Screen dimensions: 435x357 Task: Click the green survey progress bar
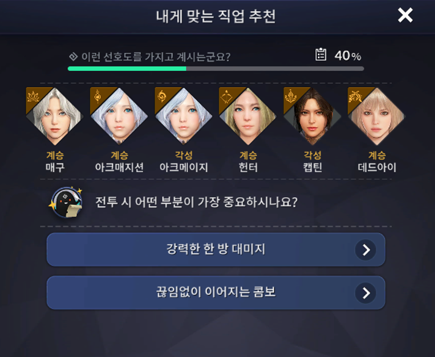(216, 68)
